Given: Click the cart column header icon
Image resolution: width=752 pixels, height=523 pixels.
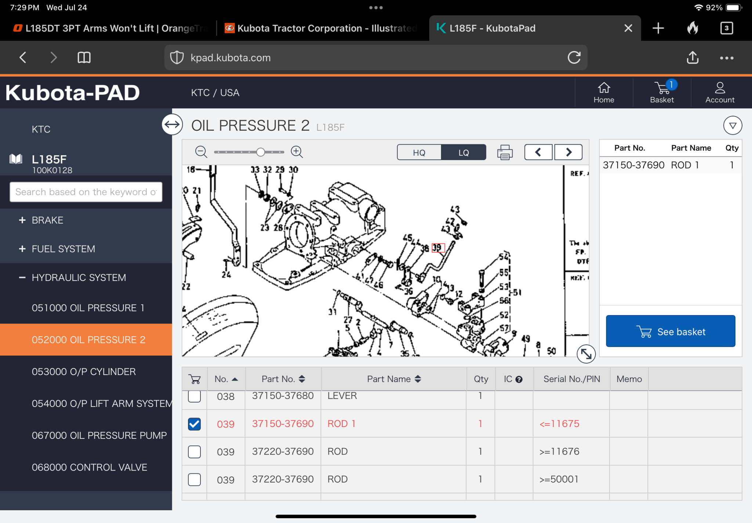Looking at the screenshot, I should 195,379.
